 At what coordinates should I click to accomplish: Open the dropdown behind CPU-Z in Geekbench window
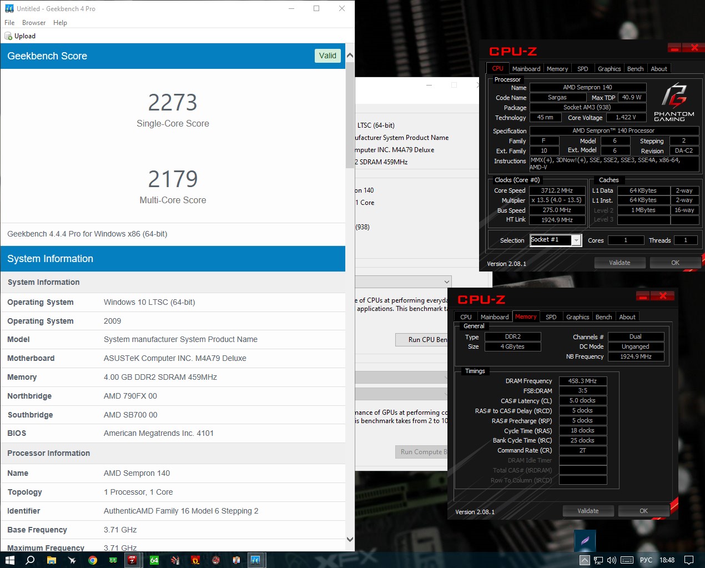[x=404, y=282]
